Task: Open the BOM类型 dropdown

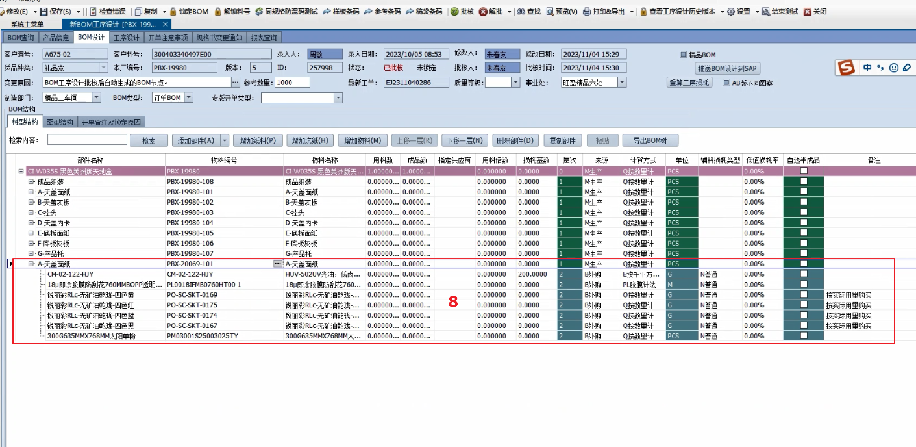Action: (x=188, y=97)
